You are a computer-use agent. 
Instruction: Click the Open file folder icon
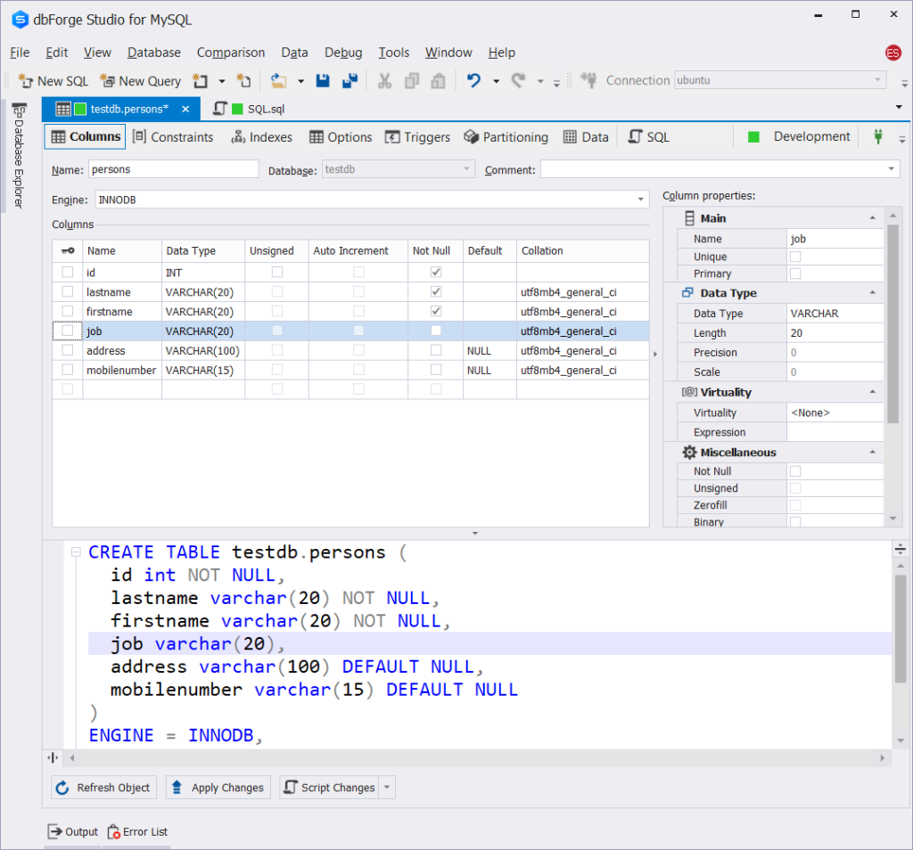coord(279,81)
